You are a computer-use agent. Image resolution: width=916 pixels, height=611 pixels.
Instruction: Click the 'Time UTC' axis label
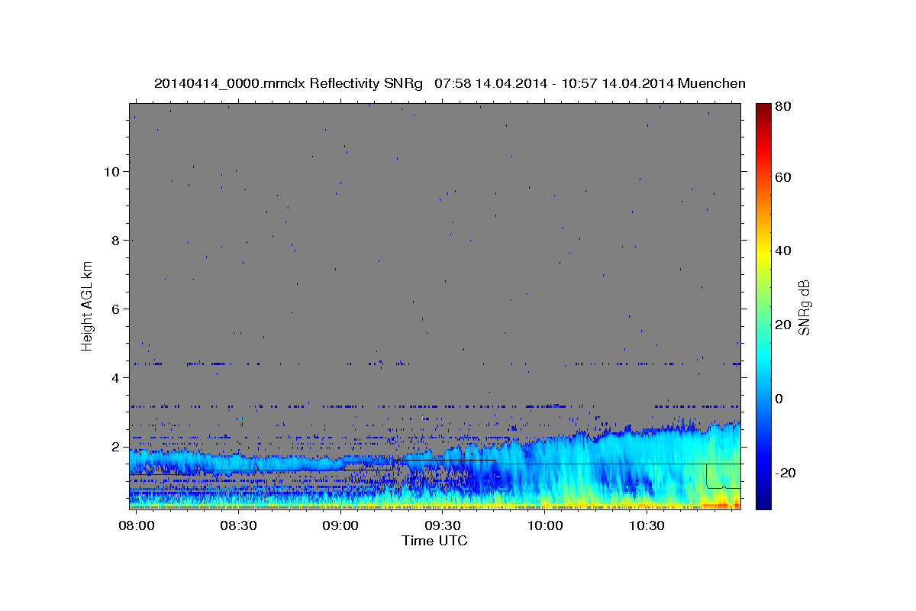click(434, 541)
